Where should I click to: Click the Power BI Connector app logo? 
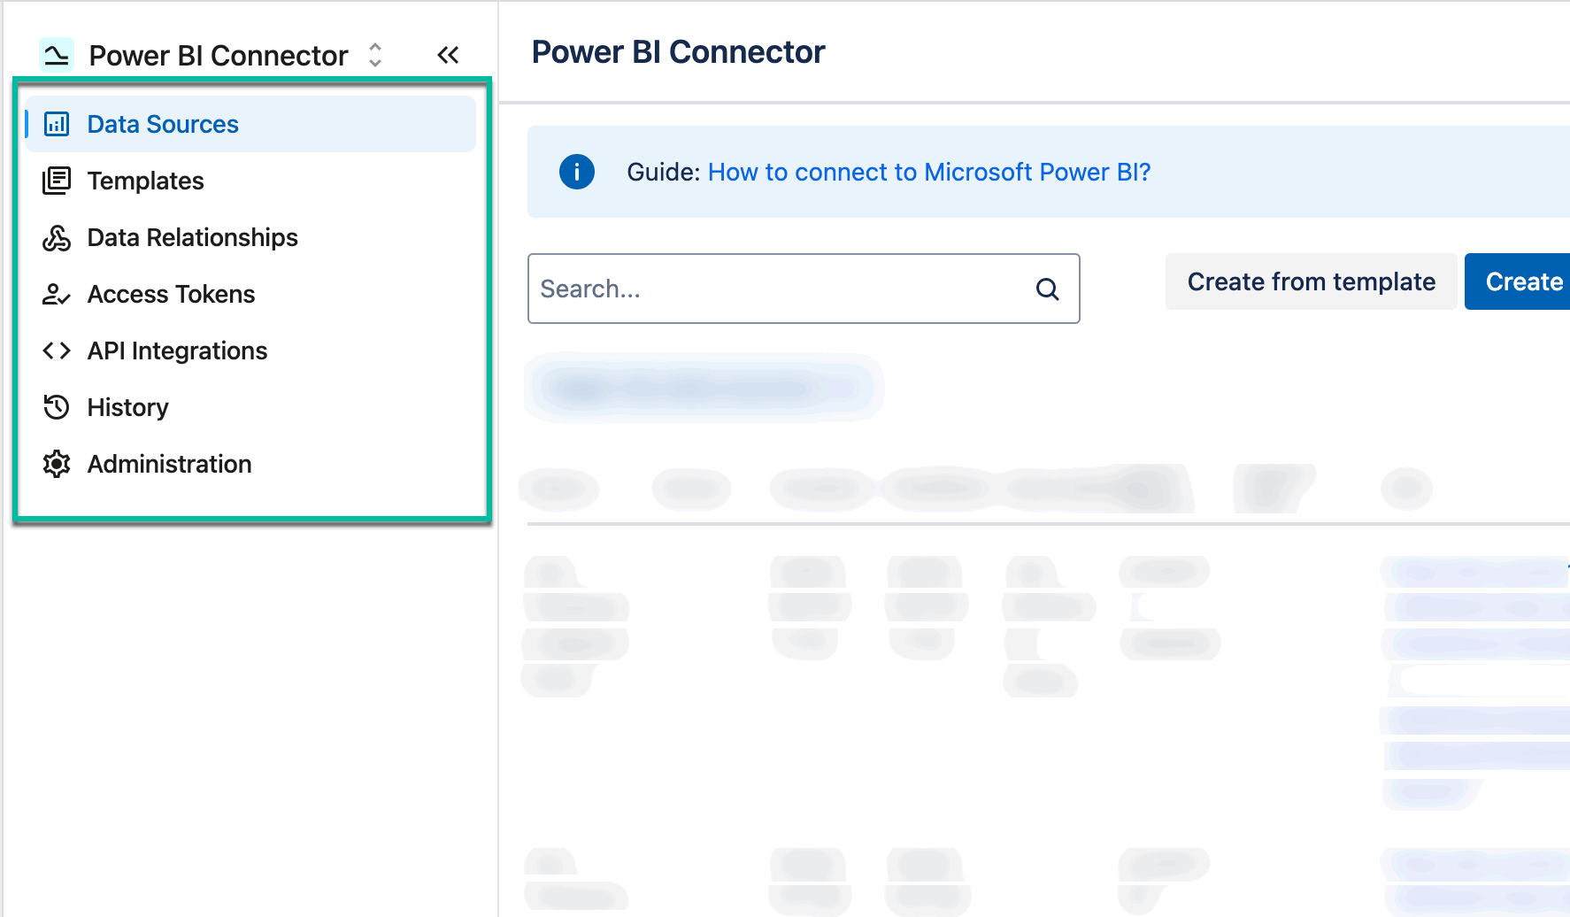(x=57, y=55)
